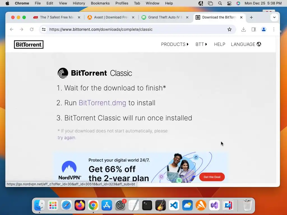This screenshot has width=287, height=215.
Task: Open the cloud app icon in the Dock
Action: click(188, 205)
